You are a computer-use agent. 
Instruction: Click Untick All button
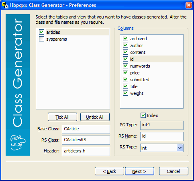(95, 117)
